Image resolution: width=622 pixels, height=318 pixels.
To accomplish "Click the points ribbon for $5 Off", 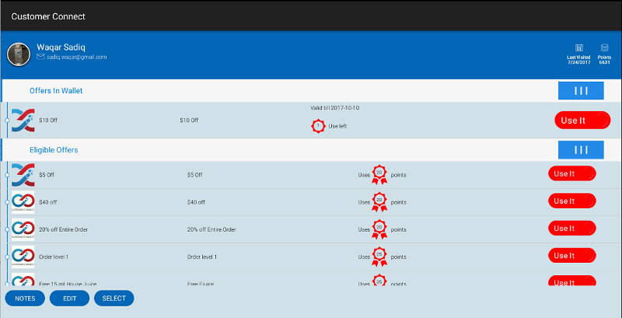I will tap(379, 174).
